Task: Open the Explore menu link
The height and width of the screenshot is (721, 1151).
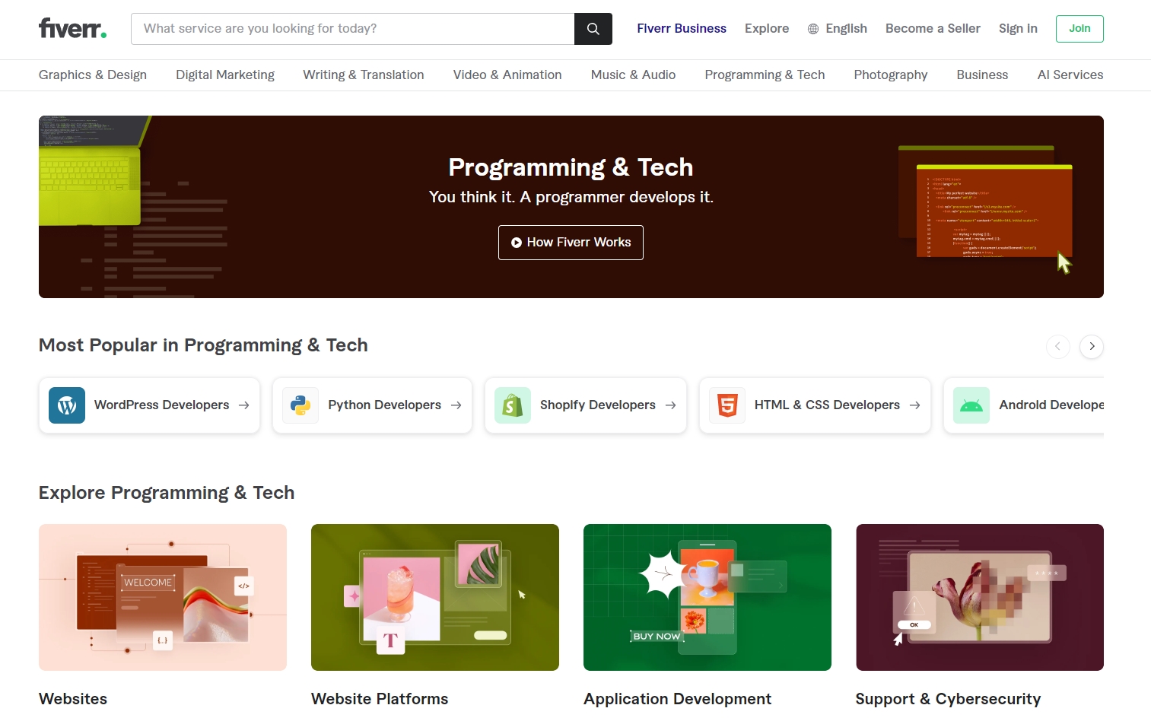Action: pyautogui.click(x=767, y=29)
